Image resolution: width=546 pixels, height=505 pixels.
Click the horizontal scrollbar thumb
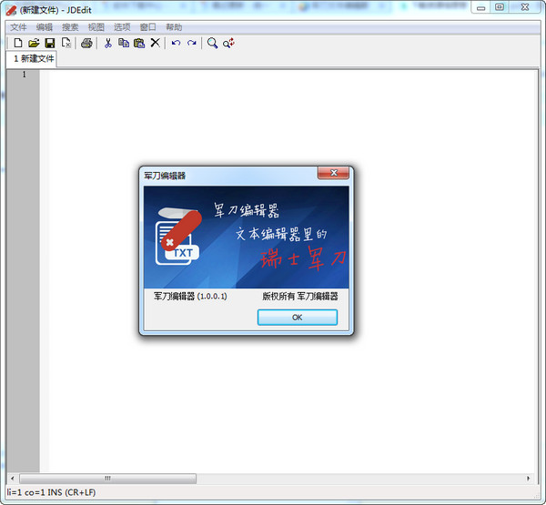pos(107,478)
